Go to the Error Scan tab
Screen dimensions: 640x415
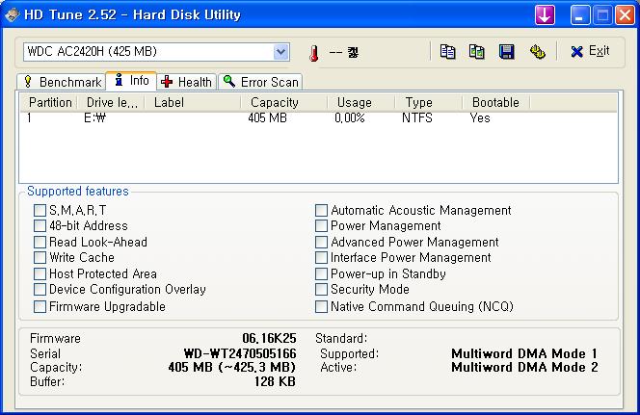[x=260, y=82]
